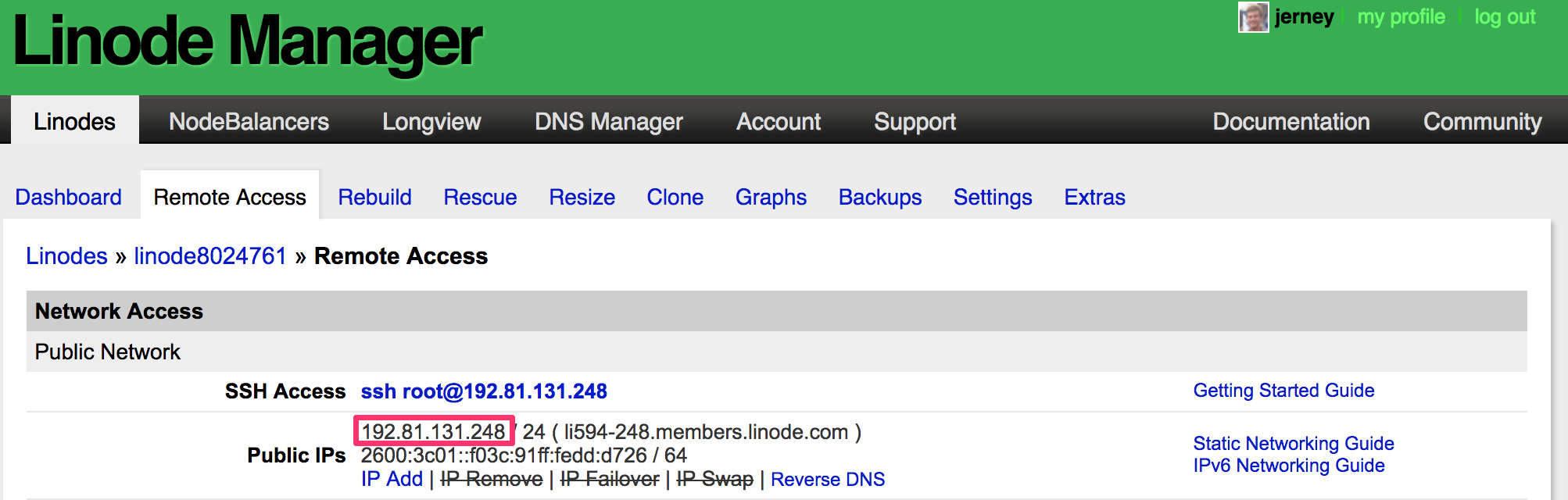
Task: Click the SSH Access label
Action: 285,391
